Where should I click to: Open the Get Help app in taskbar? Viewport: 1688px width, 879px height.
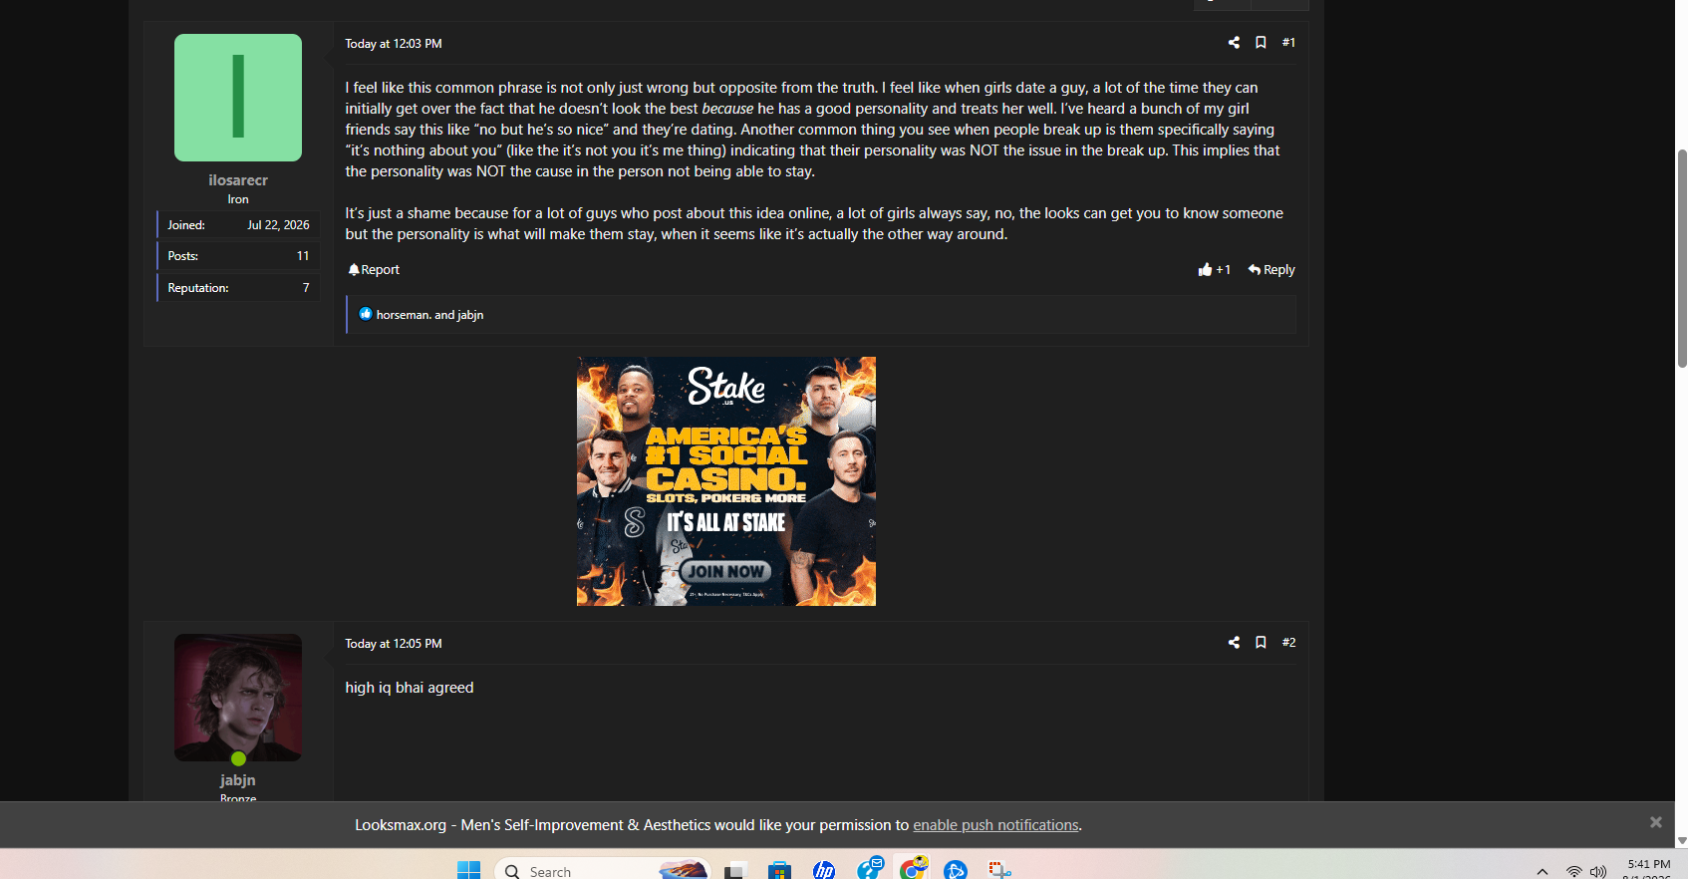(869, 868)
